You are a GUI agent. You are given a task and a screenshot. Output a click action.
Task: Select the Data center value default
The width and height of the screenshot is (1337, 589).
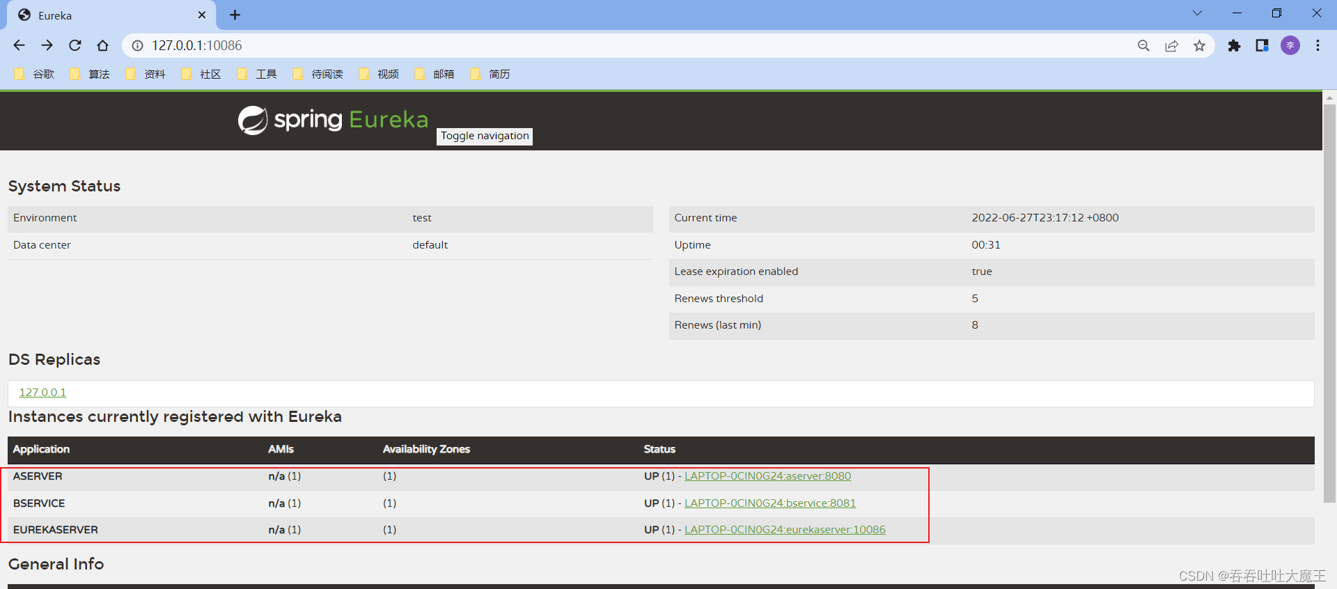[430, 245]
